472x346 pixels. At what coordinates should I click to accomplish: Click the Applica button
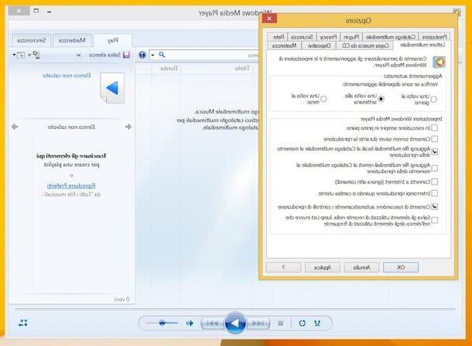point(323,267)
